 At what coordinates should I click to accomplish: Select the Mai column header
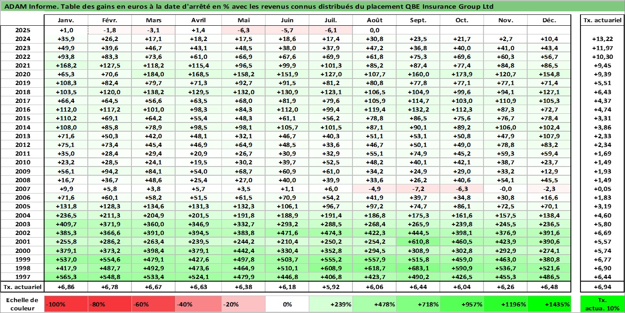pos(242,20)
